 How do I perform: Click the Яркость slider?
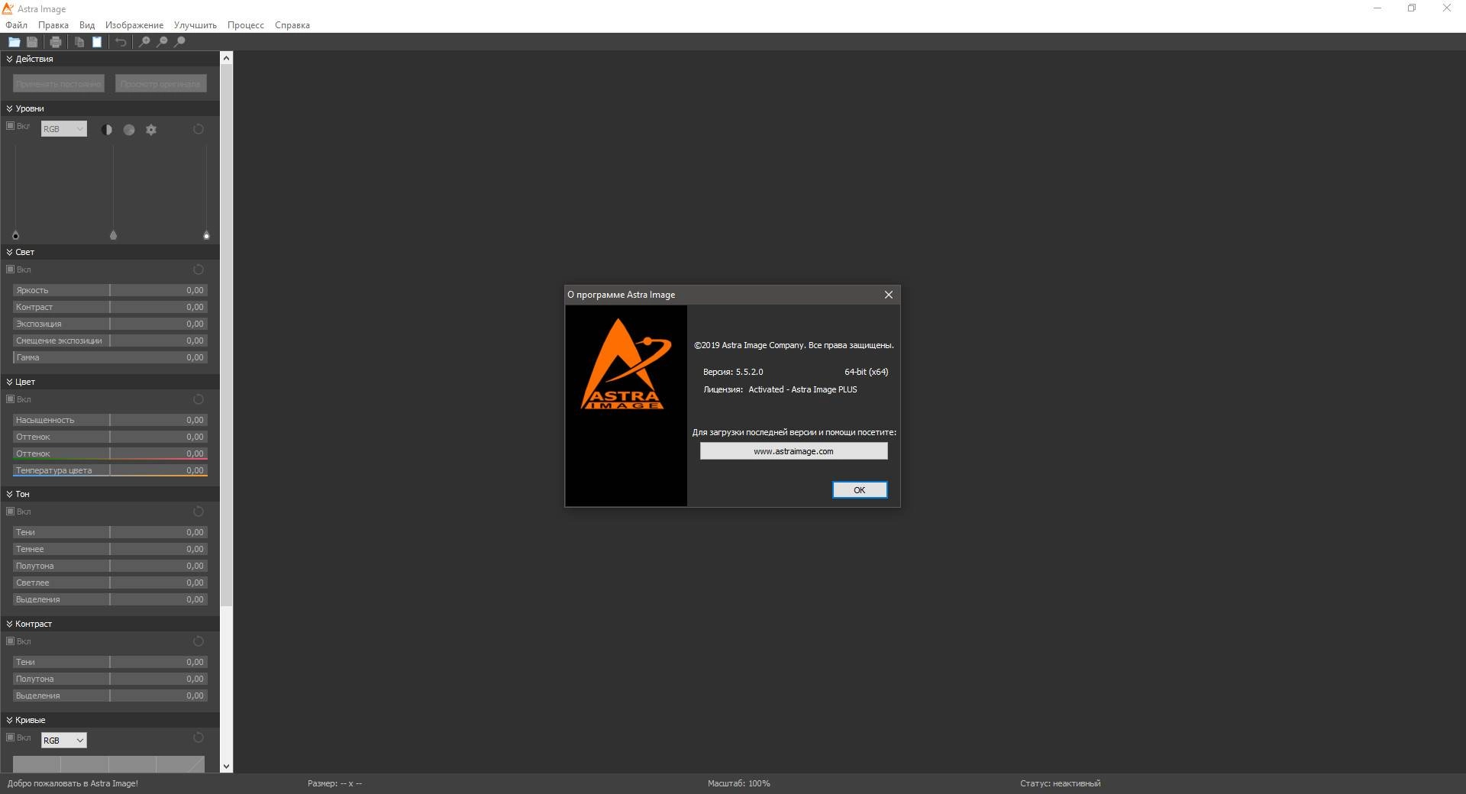click(x=110, y=290)
